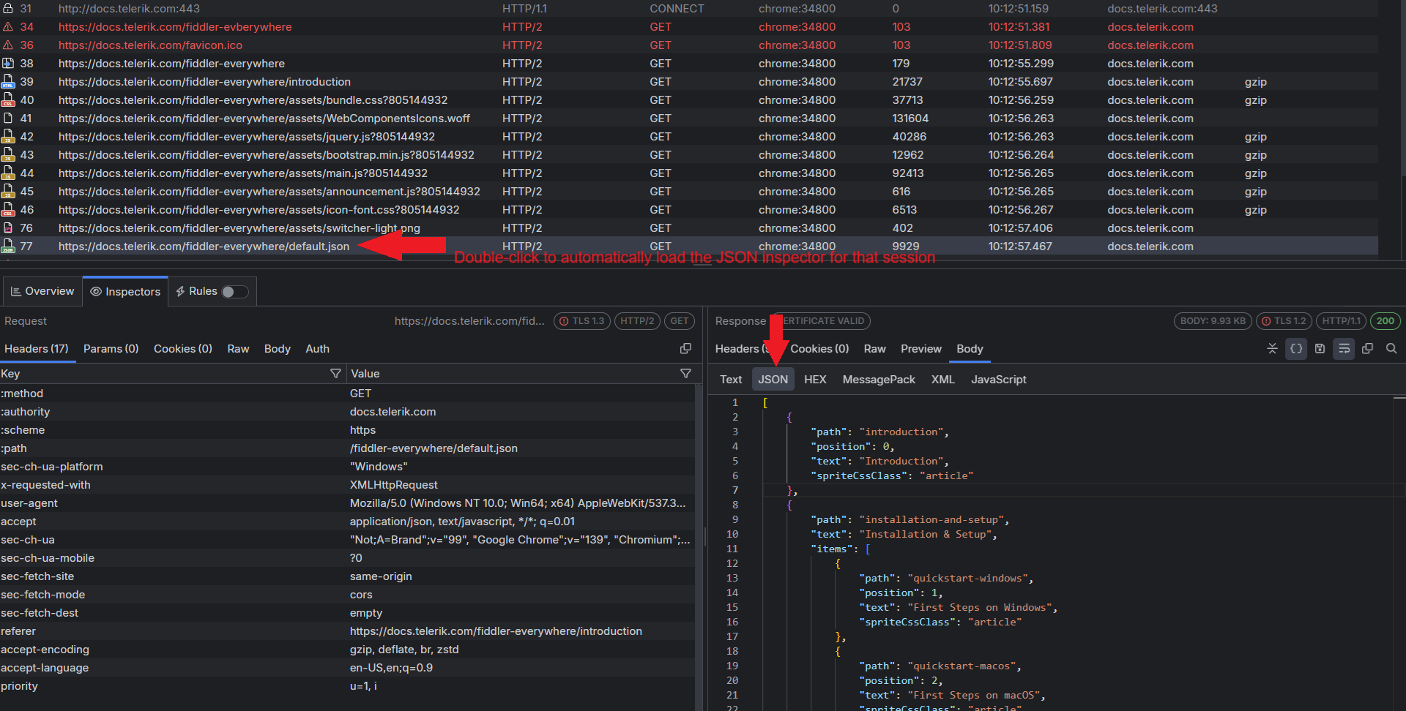Switch body view to XML
1406x711 pixels.
tap(943, 380)
